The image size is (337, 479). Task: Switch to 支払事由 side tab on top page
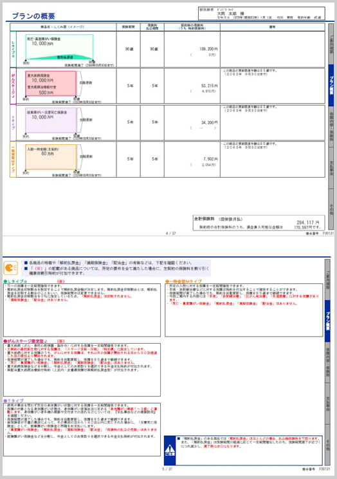pos(331,168)
